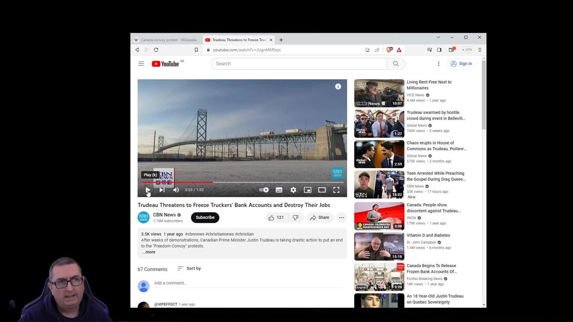Skip to the next video
The height and width of the screenshot is (322, 573).
[162, 190]
